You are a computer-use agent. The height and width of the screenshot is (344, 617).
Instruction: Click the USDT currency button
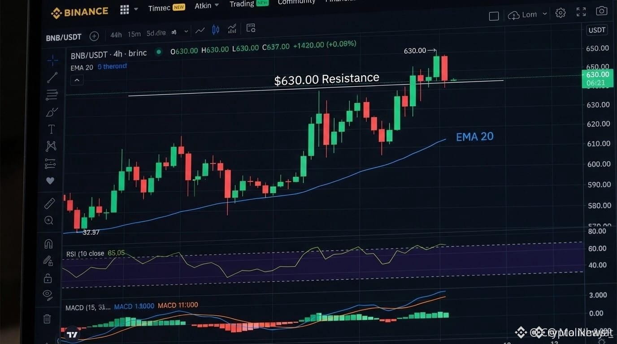(x=597, y=30)
